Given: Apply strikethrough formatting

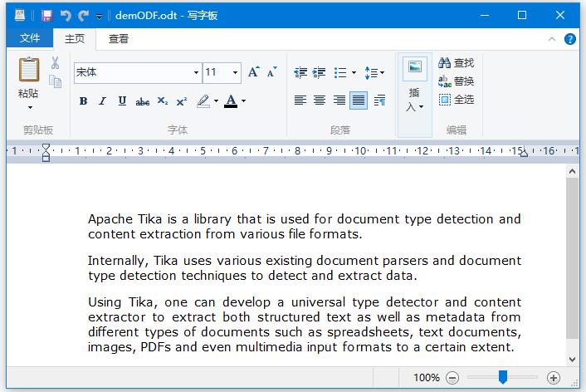Looking at the screenshot, I should (143, 101).
